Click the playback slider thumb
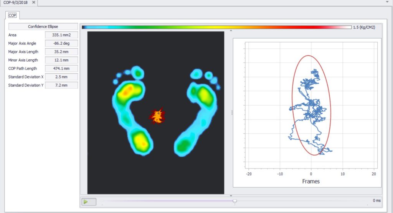Image resolution: width=393 pixels, height=213 pixels. click(x=234, y=201)
